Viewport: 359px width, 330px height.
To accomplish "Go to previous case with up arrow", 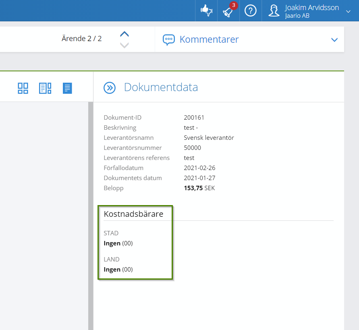I will [125, 34].
